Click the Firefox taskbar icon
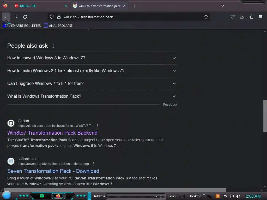 pyautogui.click(x=58, y=196)
